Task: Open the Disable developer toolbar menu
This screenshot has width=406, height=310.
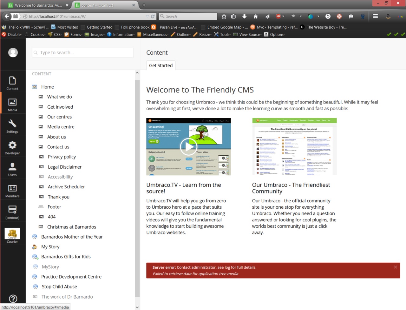Action: tap(12, 34)
